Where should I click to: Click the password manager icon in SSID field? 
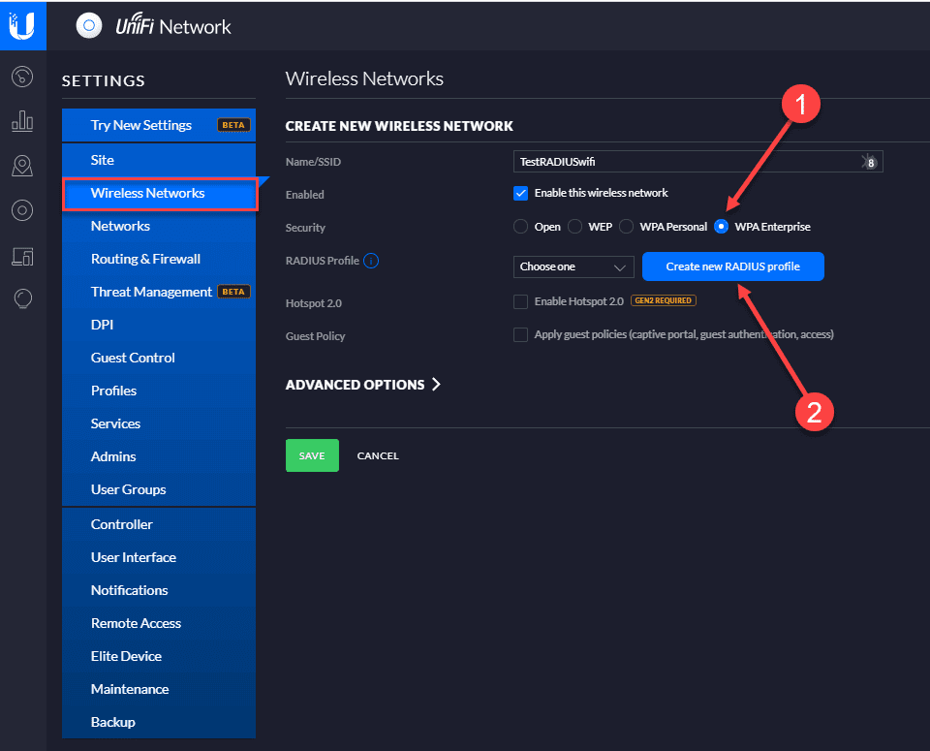869,162
